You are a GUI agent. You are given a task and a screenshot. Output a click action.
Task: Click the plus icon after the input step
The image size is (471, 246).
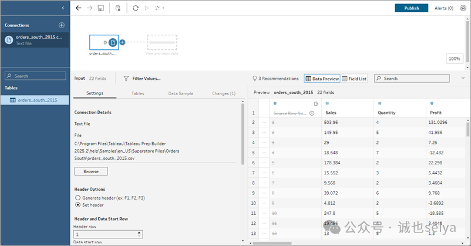(x=122, y=42)
